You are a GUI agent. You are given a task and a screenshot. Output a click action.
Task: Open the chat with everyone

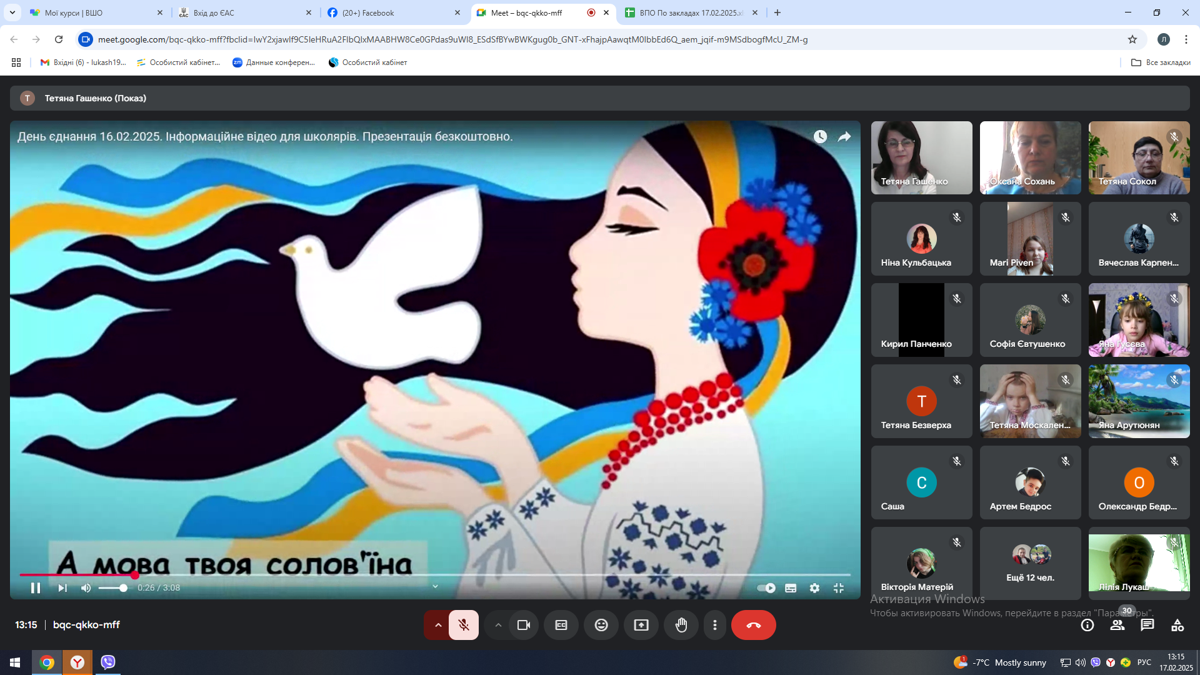[1147, 625]
